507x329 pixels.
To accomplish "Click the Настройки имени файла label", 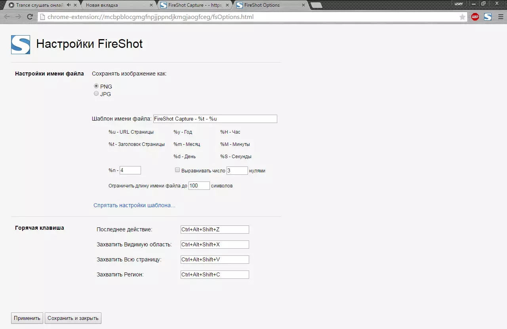I will pos(50,74).
